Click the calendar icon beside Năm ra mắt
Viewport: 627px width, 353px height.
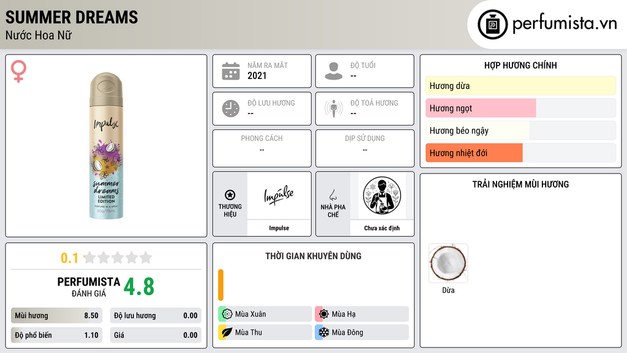[x=231, y=71]
